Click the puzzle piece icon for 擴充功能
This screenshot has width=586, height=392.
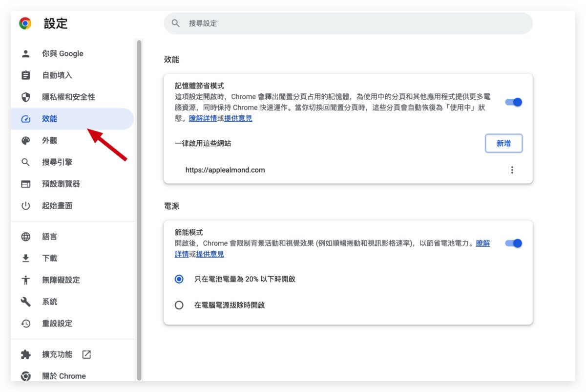pos(26,355)
